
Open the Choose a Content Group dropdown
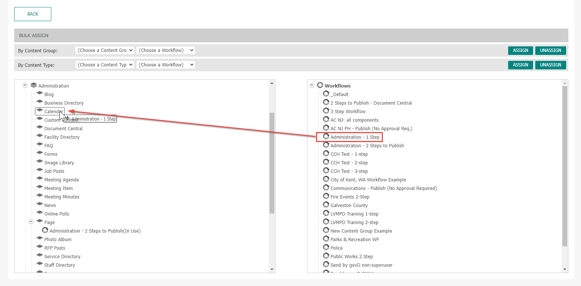click(104, 50)
